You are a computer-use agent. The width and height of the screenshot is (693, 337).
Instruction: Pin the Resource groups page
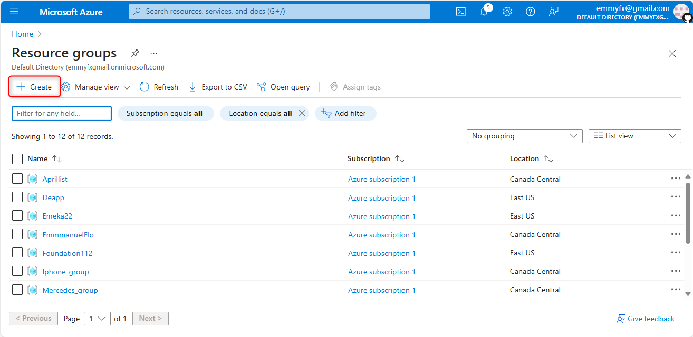[x=136, y=53]
